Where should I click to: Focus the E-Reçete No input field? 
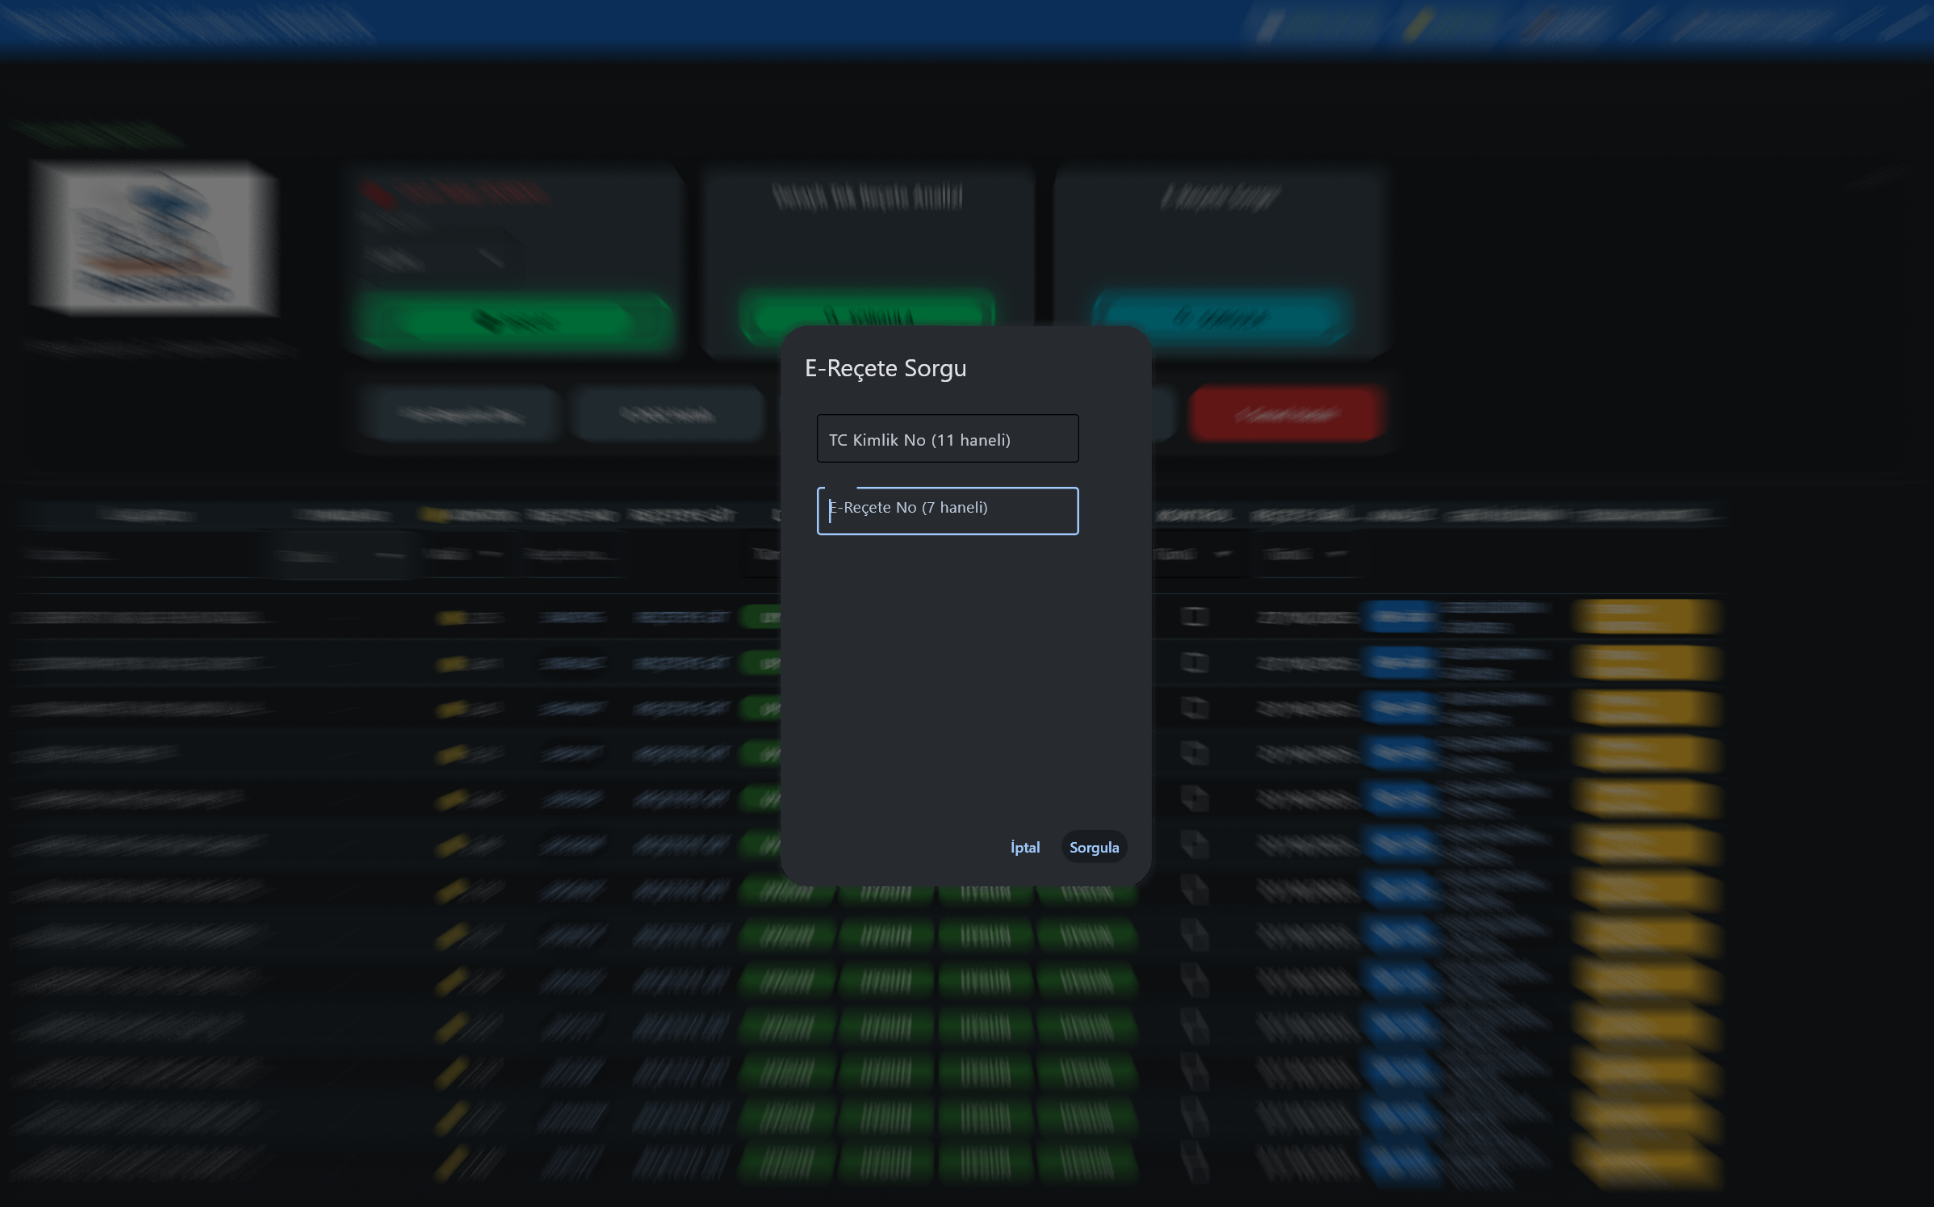(x=947, y=510)
